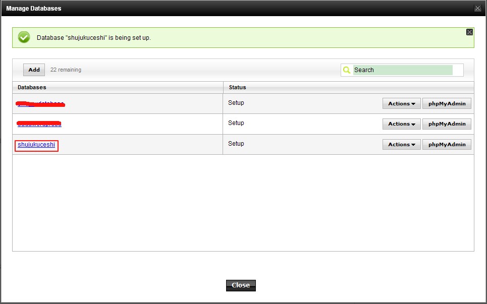The height and width of the screenshot is (304, 487).
Task: Launch phpMyAdmin for first database
Action: click(447, 104)
